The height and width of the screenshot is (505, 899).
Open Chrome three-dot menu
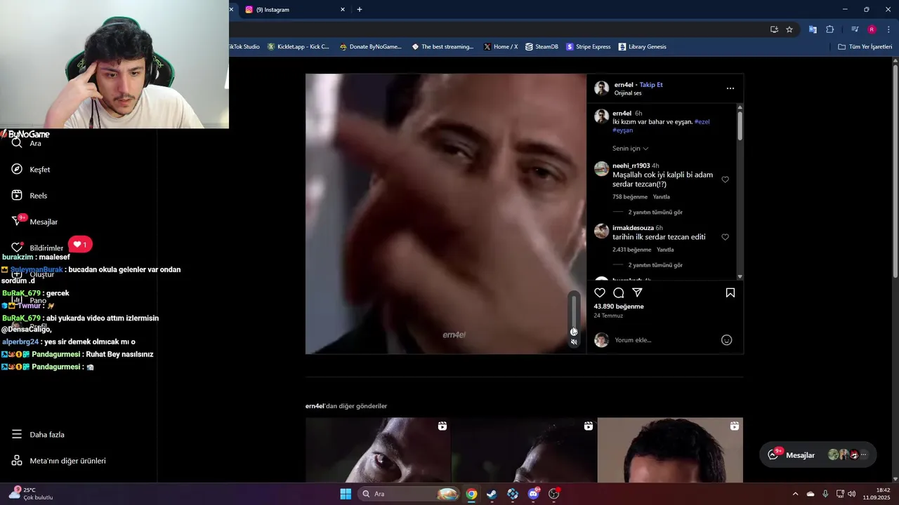click(x=888, y=29)
